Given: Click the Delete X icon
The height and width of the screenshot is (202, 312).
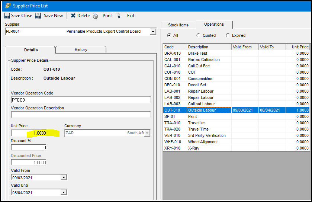Looking at the screenshot, I should [x=73, y=16].
